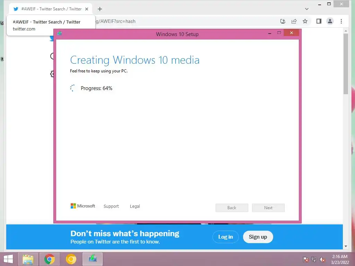Toggle Chrome side panel icon

[319, 21]
